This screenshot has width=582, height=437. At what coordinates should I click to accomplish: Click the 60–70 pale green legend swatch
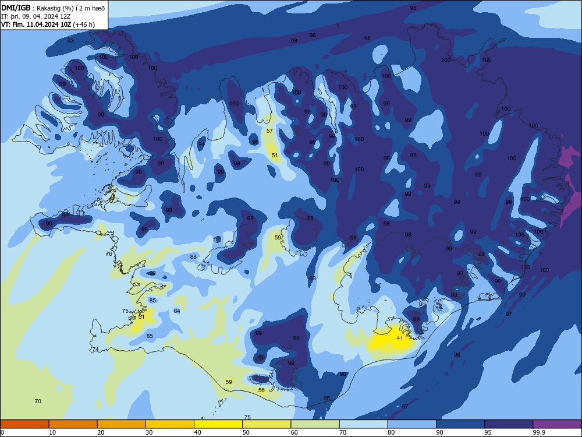315,424
